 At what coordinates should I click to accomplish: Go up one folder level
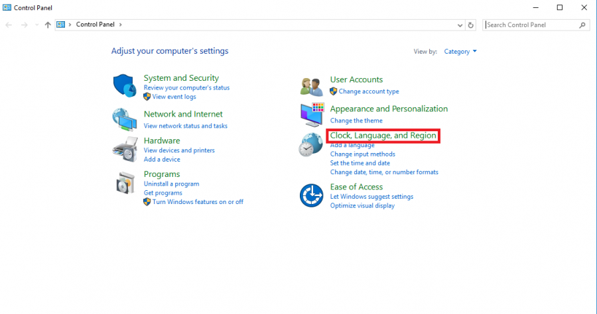pyautogui.click(x=48, y=25)
